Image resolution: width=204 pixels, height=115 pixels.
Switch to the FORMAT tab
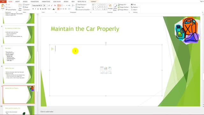[x=93, y=2]
